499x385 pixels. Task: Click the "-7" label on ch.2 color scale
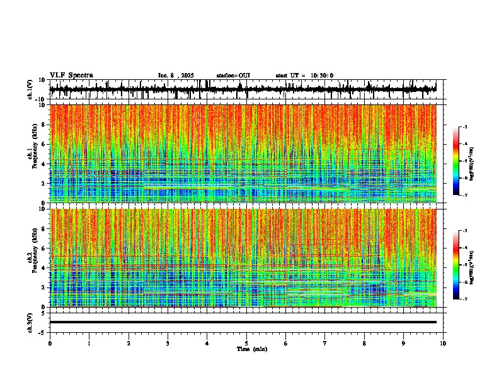(x=464, y=299)
